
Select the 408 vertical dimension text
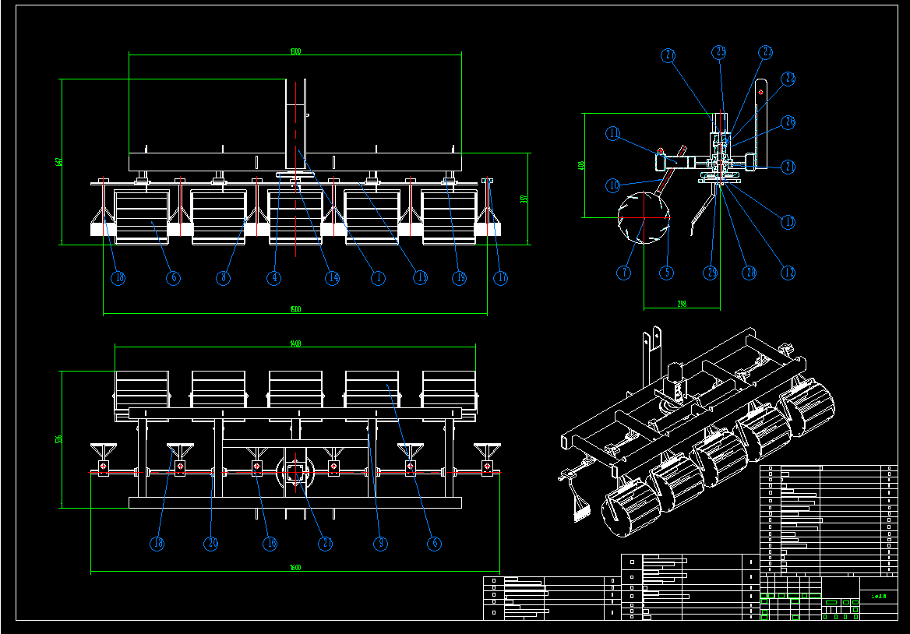(x=581, y=165)
